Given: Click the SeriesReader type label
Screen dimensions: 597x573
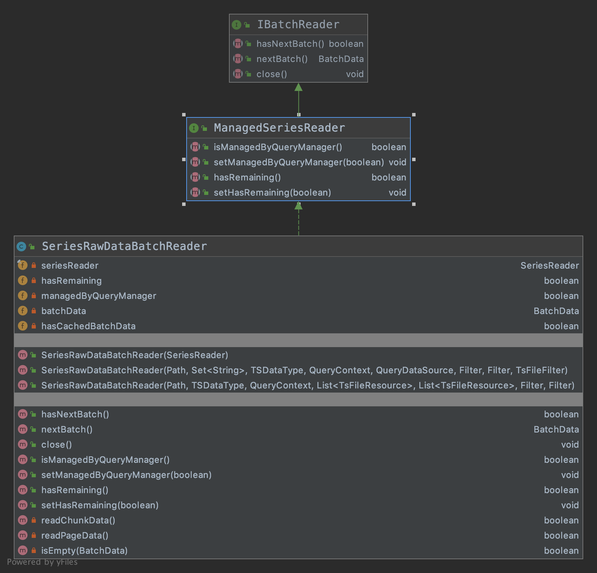Looking at the screenshot, I should pos(549,265).
